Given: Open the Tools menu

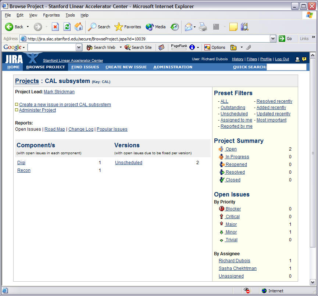Looking at the screenshot, I should pos(70,15).
